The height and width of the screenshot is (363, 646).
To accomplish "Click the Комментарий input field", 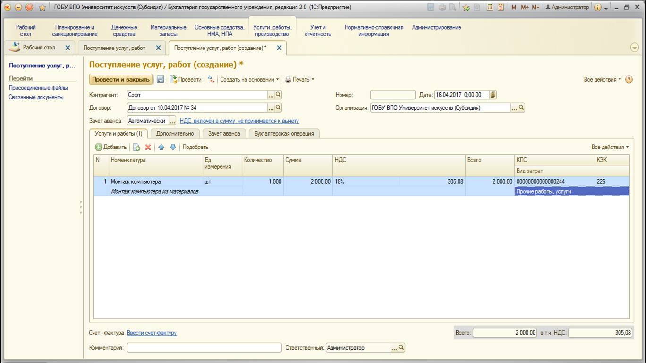I will pyautogui.click(x=204, y=348).
